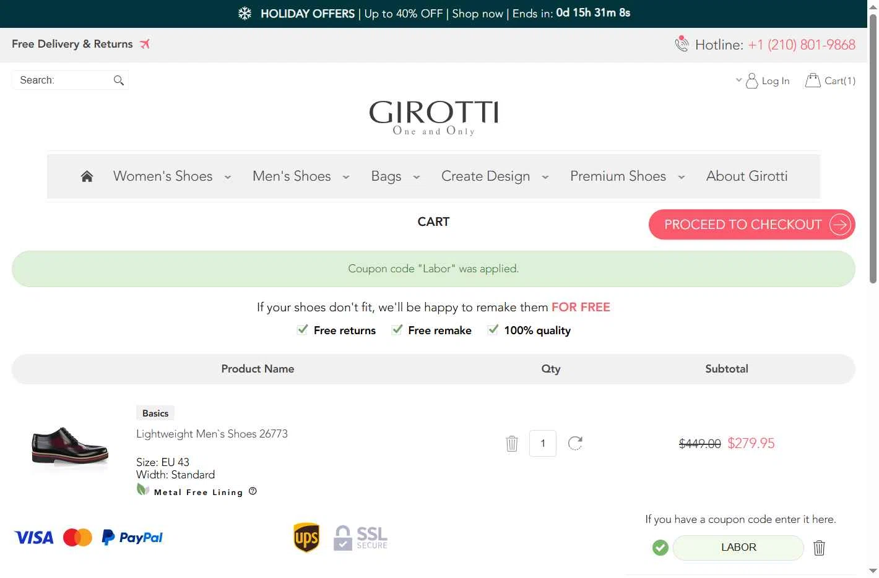
Task: Click the shoe product thumbnail
Action: pos(70,447)
